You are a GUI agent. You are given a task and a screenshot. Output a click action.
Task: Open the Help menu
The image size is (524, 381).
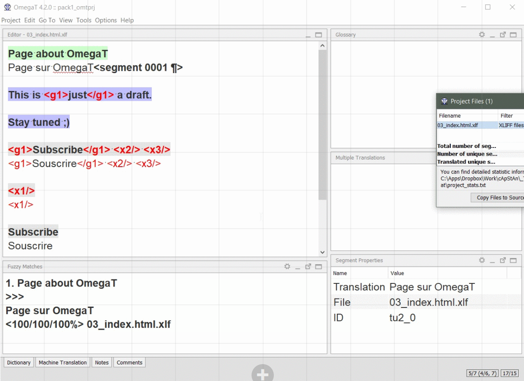[x=127, y=20]
